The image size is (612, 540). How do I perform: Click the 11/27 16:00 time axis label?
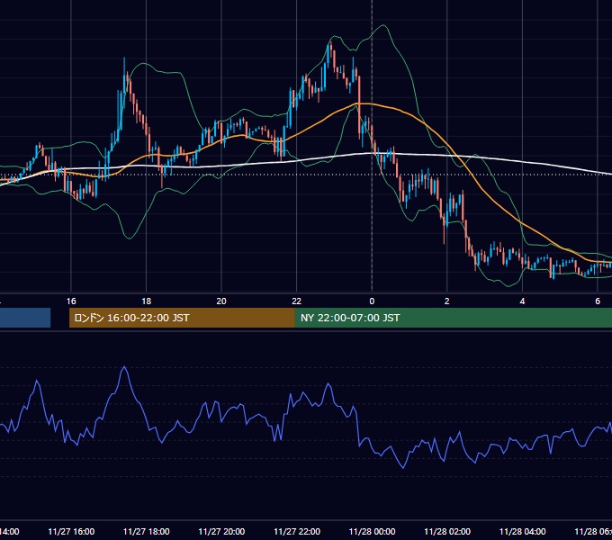tap(71, 531)
